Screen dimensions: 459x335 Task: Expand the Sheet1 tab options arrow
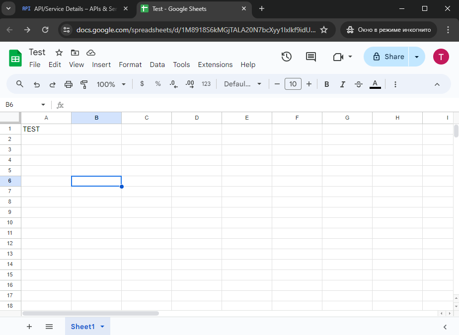[102, 327]
